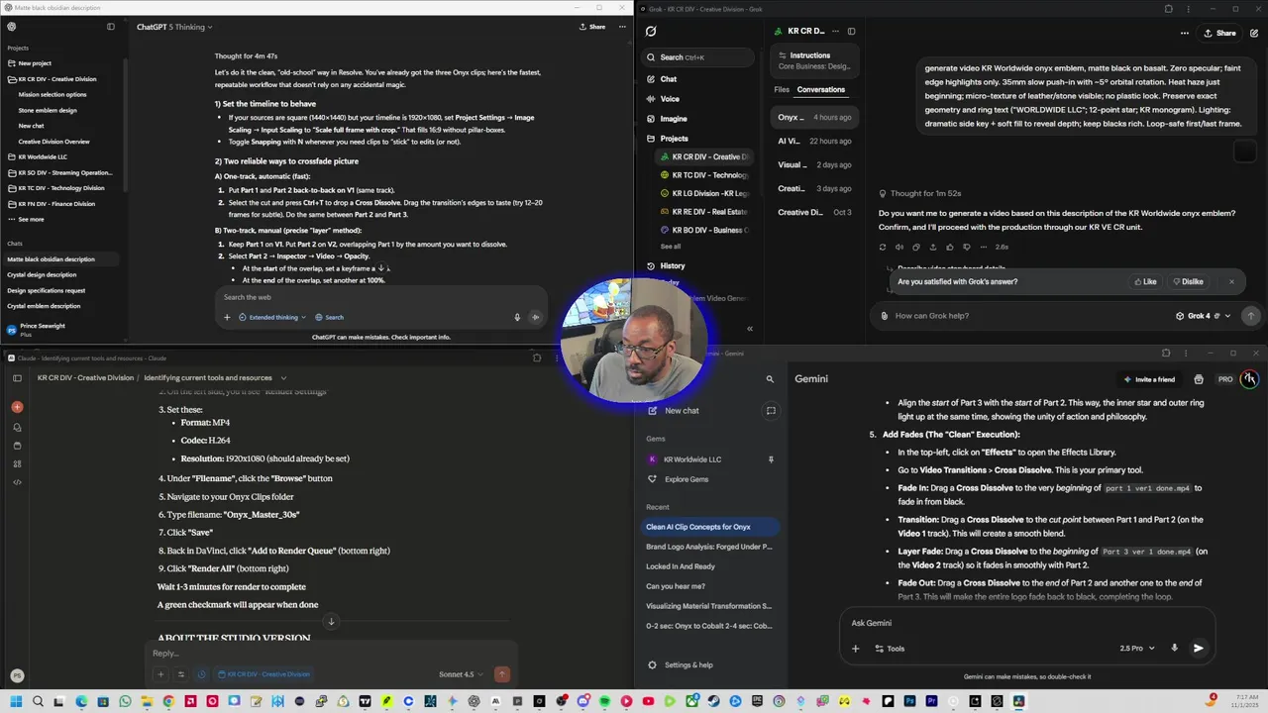Screen dimensions: 1268x713
Task: Click the plus upload icon in Gemini input
Action: (855, 649)
